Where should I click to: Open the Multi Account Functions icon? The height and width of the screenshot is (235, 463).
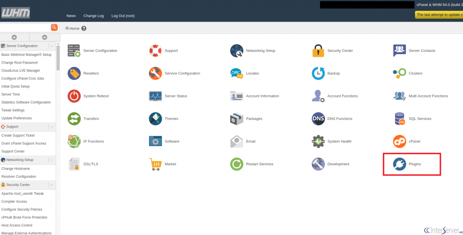pyautogui.click(x=400, y=96)
